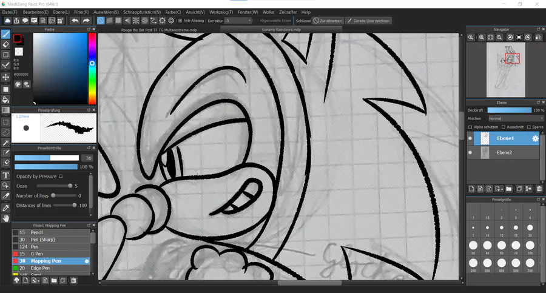
Task: Hide the Ebene1 layer visibility dot
Action: tap(470, 138)
